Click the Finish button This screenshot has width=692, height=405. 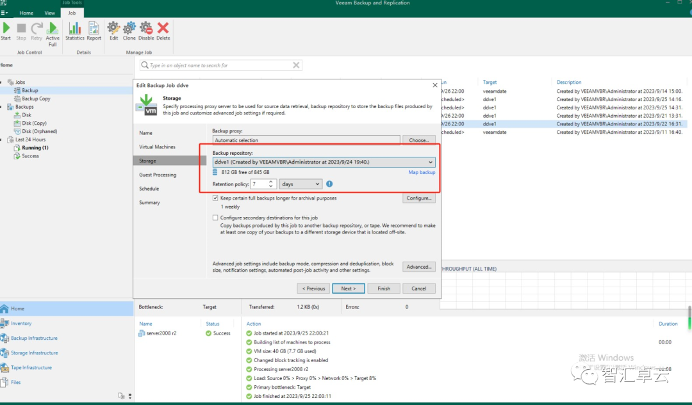coord(384,288)
